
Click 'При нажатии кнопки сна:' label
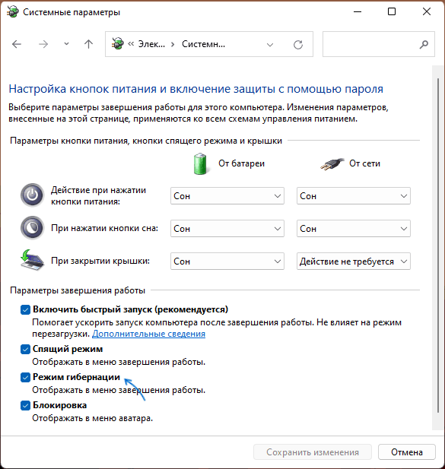(x=104, y=228)
